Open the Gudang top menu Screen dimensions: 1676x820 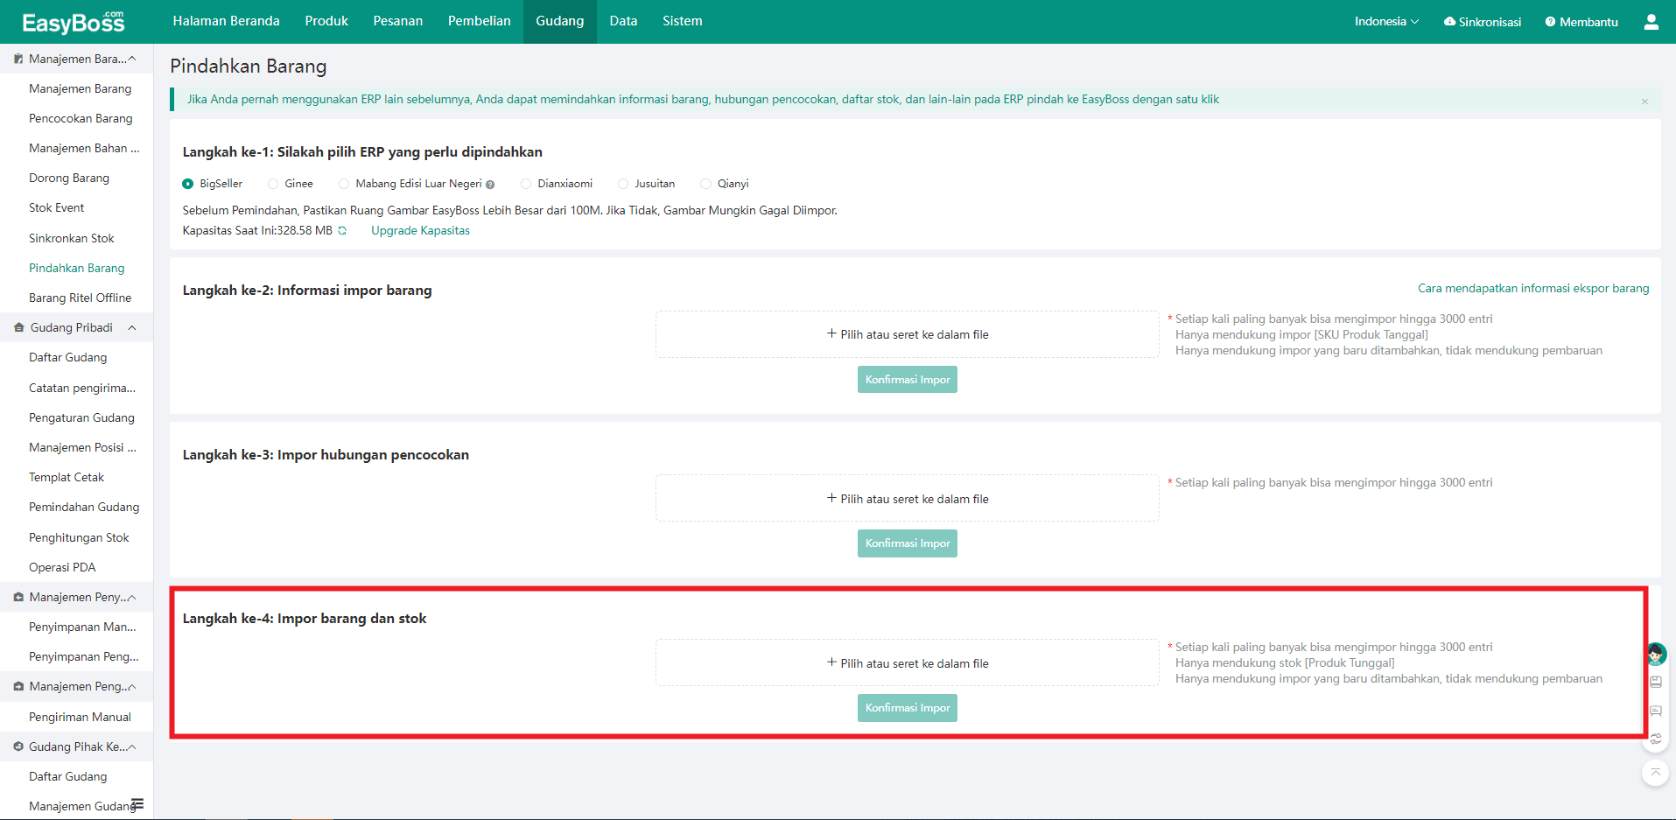(x=560, y=21)
